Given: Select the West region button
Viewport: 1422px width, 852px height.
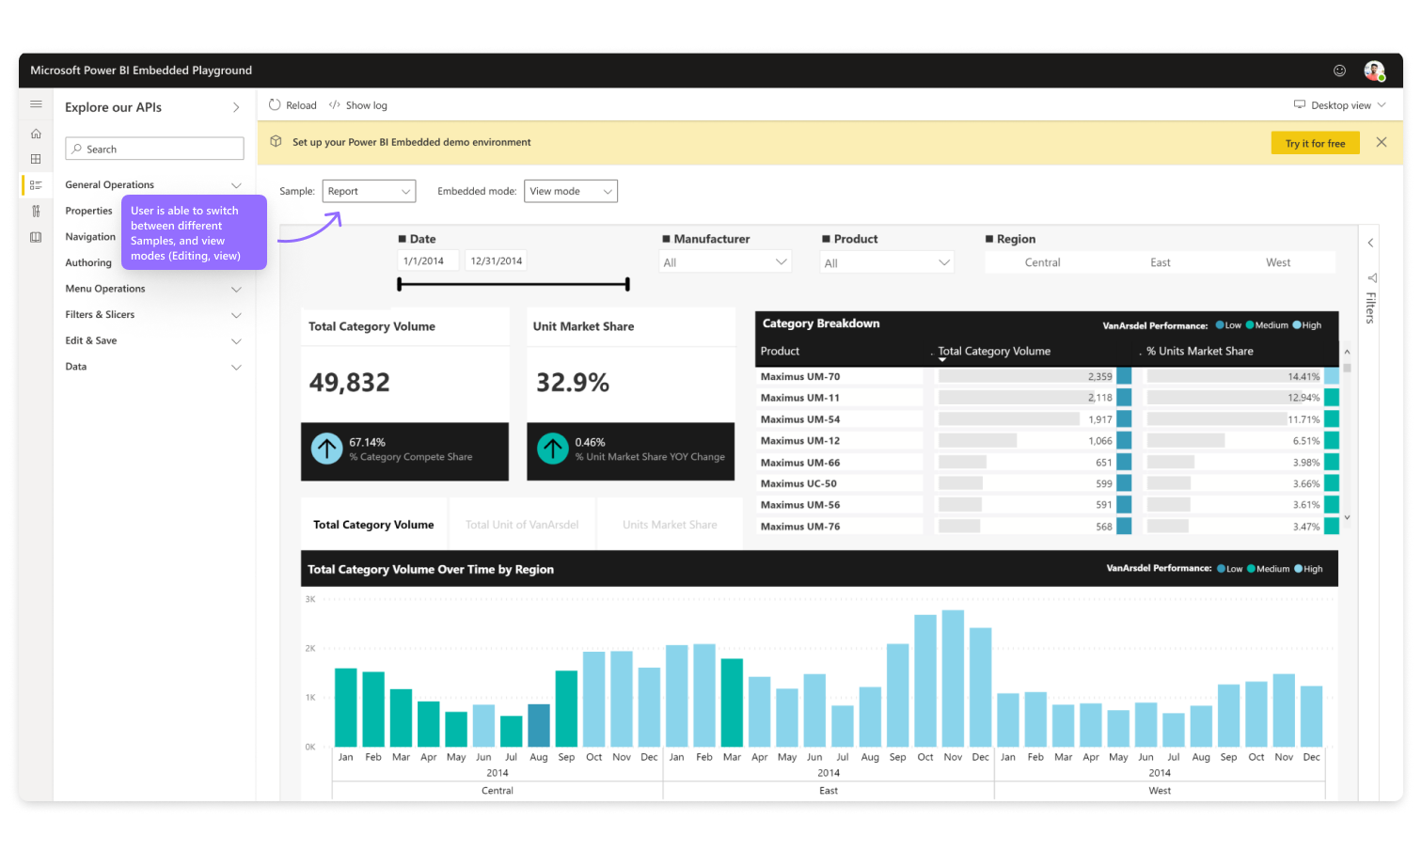Looking at the screenshot, I should pos(1278,262).
